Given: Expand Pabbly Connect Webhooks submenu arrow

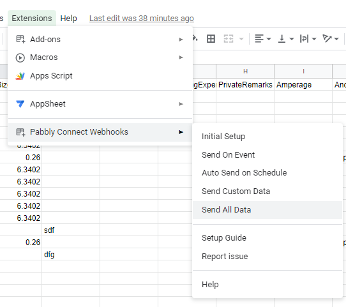Looking at the screenshot, I should point(181,132).
